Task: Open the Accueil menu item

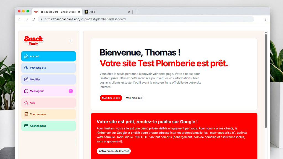Action: [49, 56]
